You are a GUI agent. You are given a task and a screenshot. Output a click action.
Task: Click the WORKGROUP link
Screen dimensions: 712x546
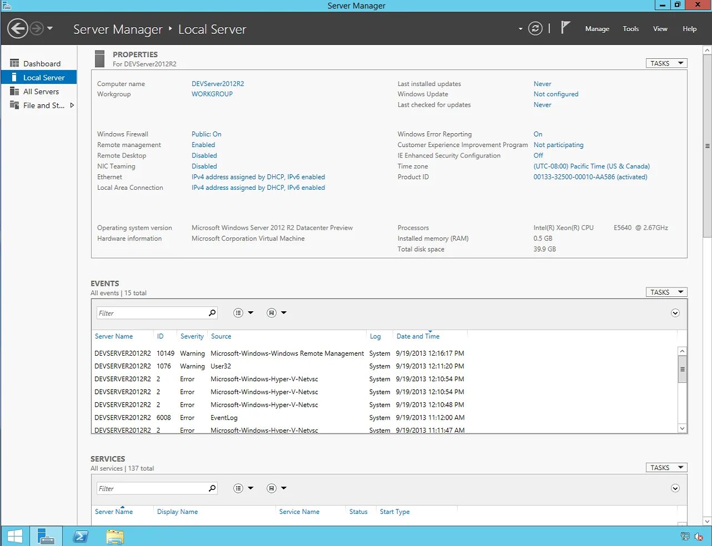pyautogui.click(x=212, y=94)
